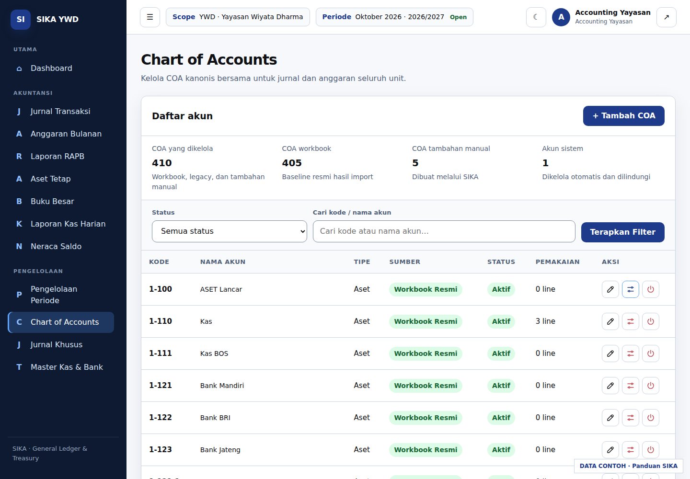Open sliders icon for 1-110 Kas
690x479 pixels.
[631, 321]
